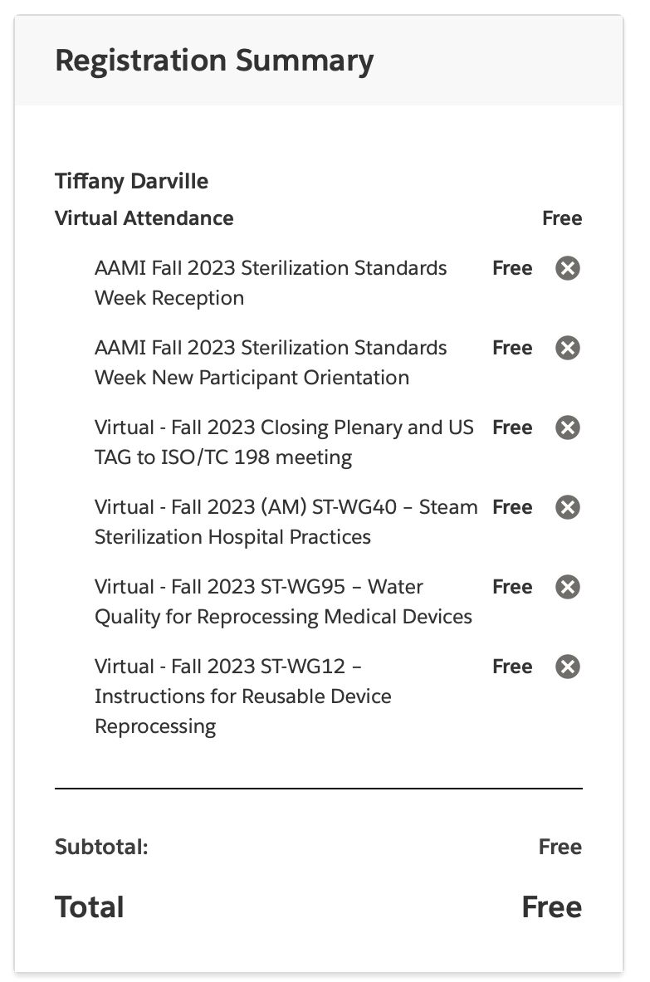Click the Free amount in the Subtotal row
Viewport: 650px width, 982px height.
tap(560, 847)
